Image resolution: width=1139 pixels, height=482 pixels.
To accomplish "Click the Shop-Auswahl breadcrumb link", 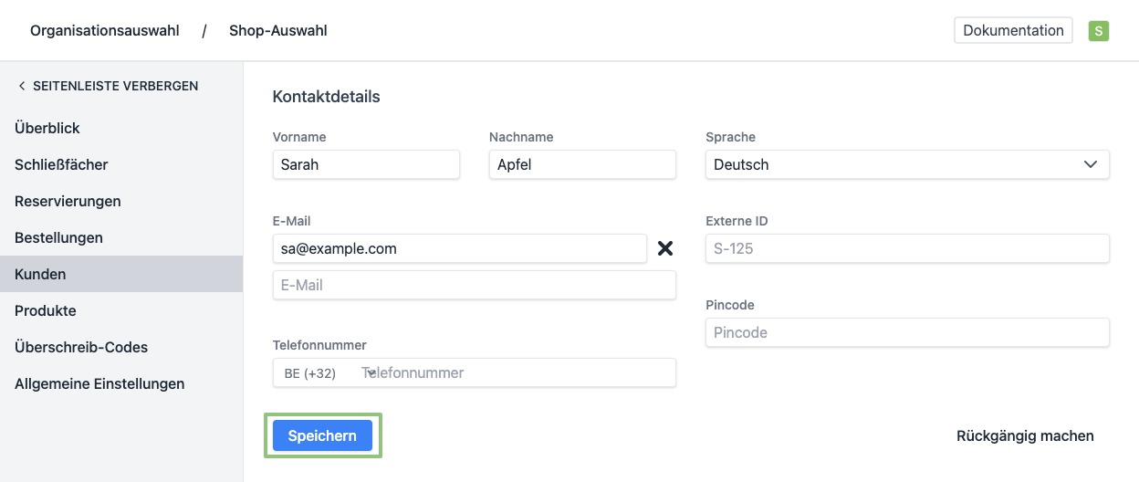I will (x=277, y=31).
